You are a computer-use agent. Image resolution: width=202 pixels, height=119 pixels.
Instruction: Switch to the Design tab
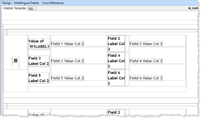click(x=7, y=3)
